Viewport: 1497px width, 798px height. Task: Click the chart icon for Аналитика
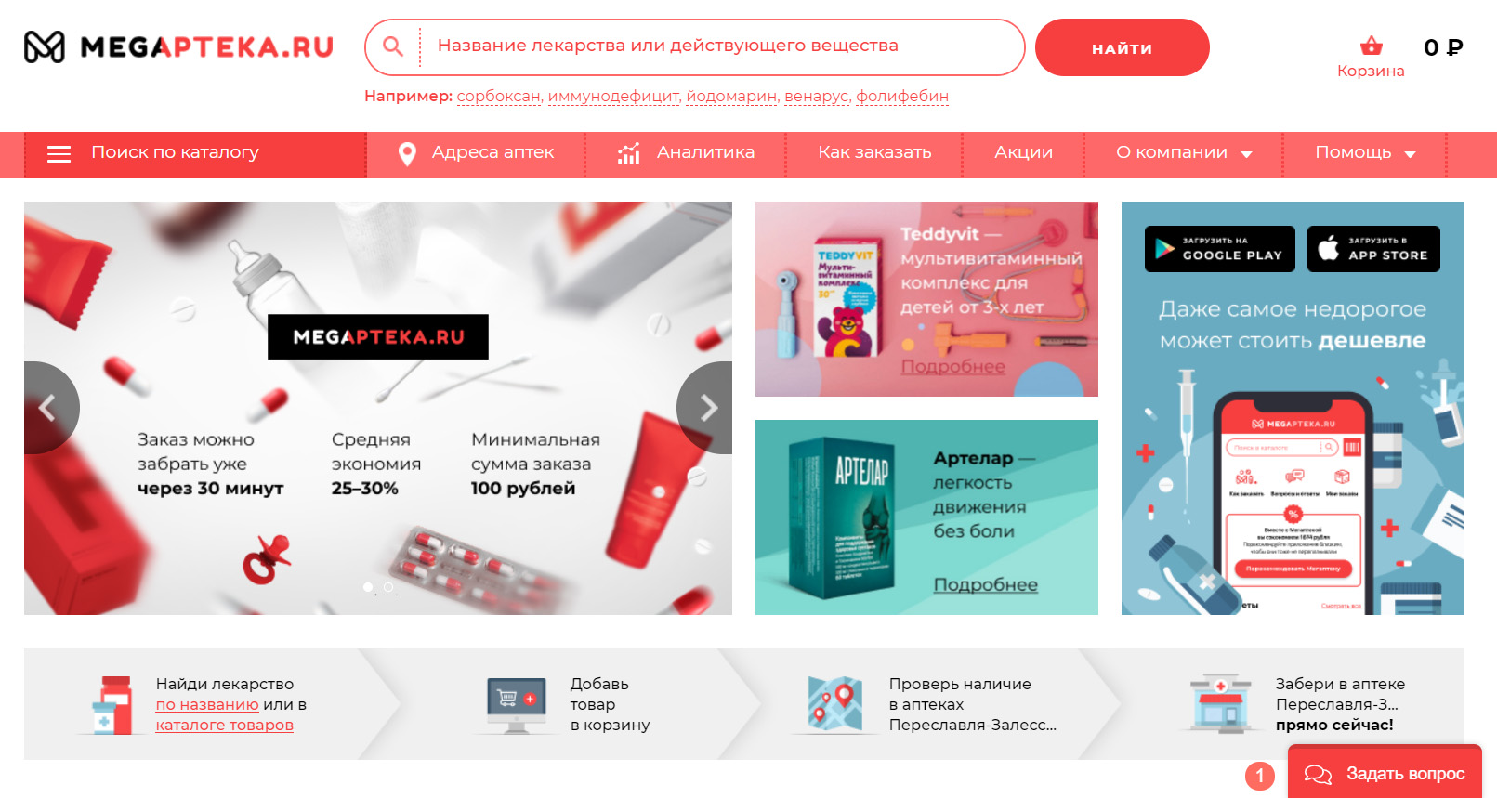[x=629, y=154]
